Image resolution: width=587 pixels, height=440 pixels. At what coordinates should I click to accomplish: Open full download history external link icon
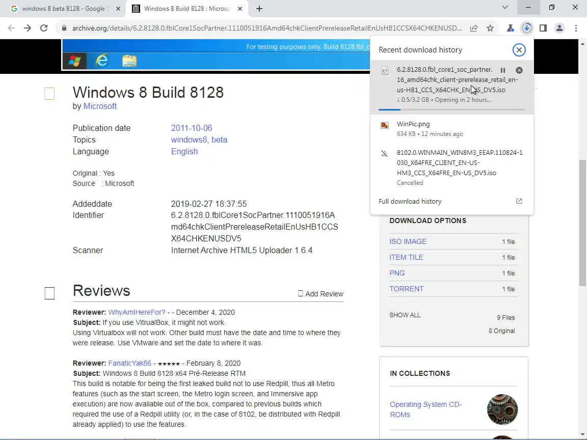click(519, 201)
